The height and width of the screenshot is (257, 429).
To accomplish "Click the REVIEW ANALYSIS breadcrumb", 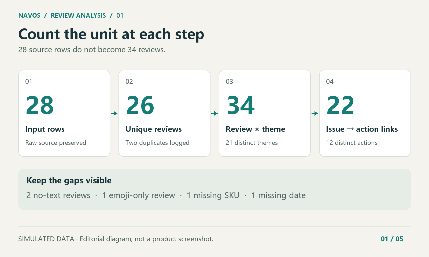I will 78,16.
